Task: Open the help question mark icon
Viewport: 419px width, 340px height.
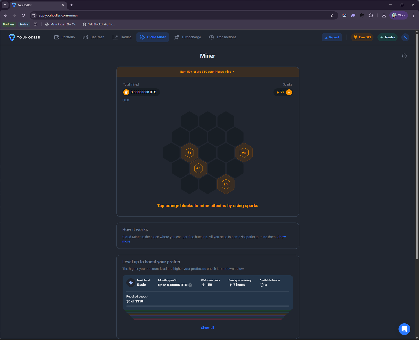Action: point(404,56)
